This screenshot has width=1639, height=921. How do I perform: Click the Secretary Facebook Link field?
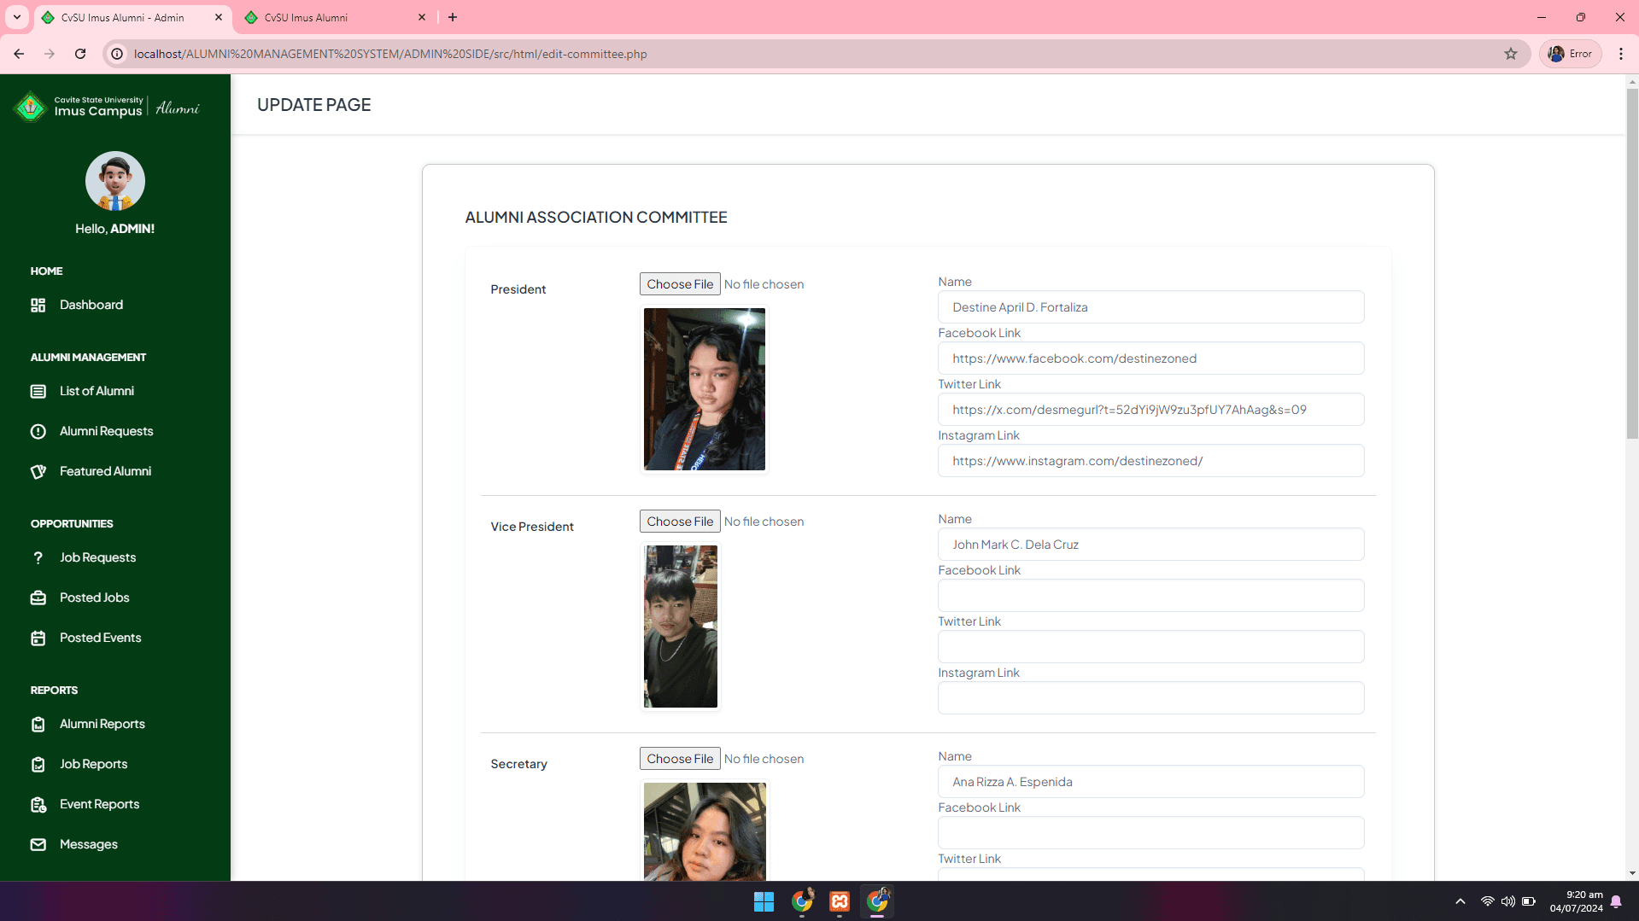pos(1150,833)
